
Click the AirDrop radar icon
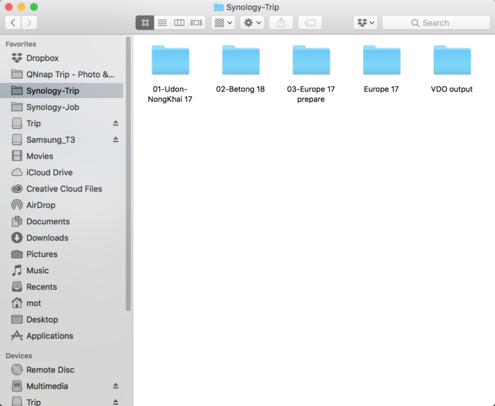[17, 205]
